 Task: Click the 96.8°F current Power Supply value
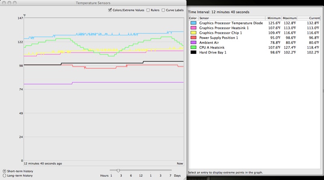pos(314,38)
